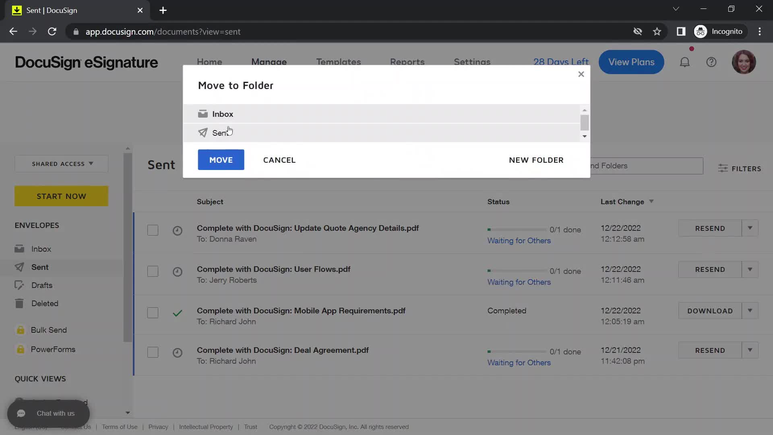773x435 pixels.
Task: Open the Templates tab
Action: pyautogui.click(x=338, y=62)
